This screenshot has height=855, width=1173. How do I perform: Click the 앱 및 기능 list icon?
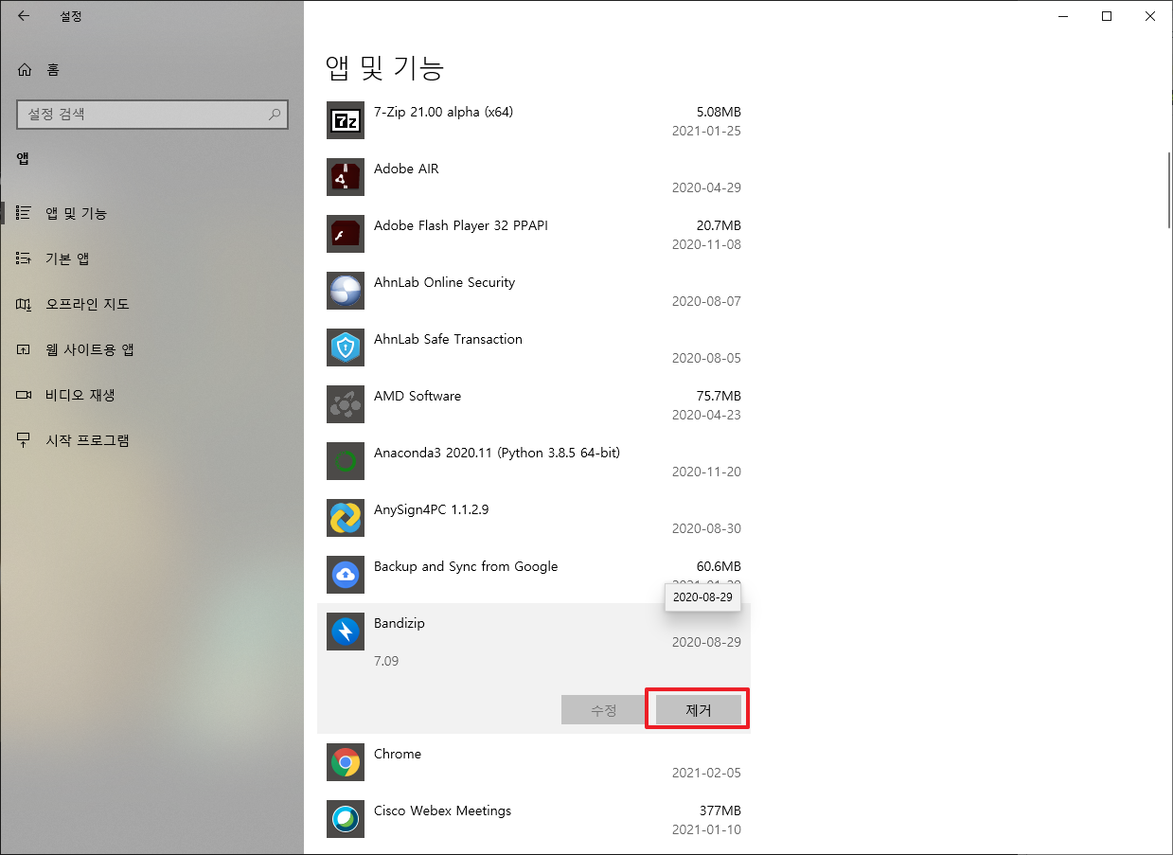click(x=25, y=213)
